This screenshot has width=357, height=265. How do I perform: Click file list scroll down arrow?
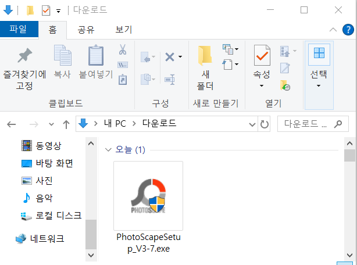(x=349, y=255)
